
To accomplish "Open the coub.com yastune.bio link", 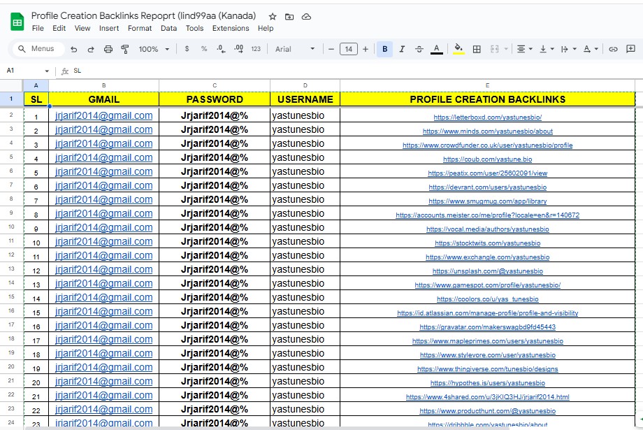I will [x=487, y=159].
